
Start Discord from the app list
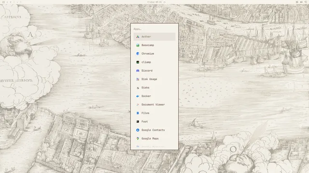[154, 71]
